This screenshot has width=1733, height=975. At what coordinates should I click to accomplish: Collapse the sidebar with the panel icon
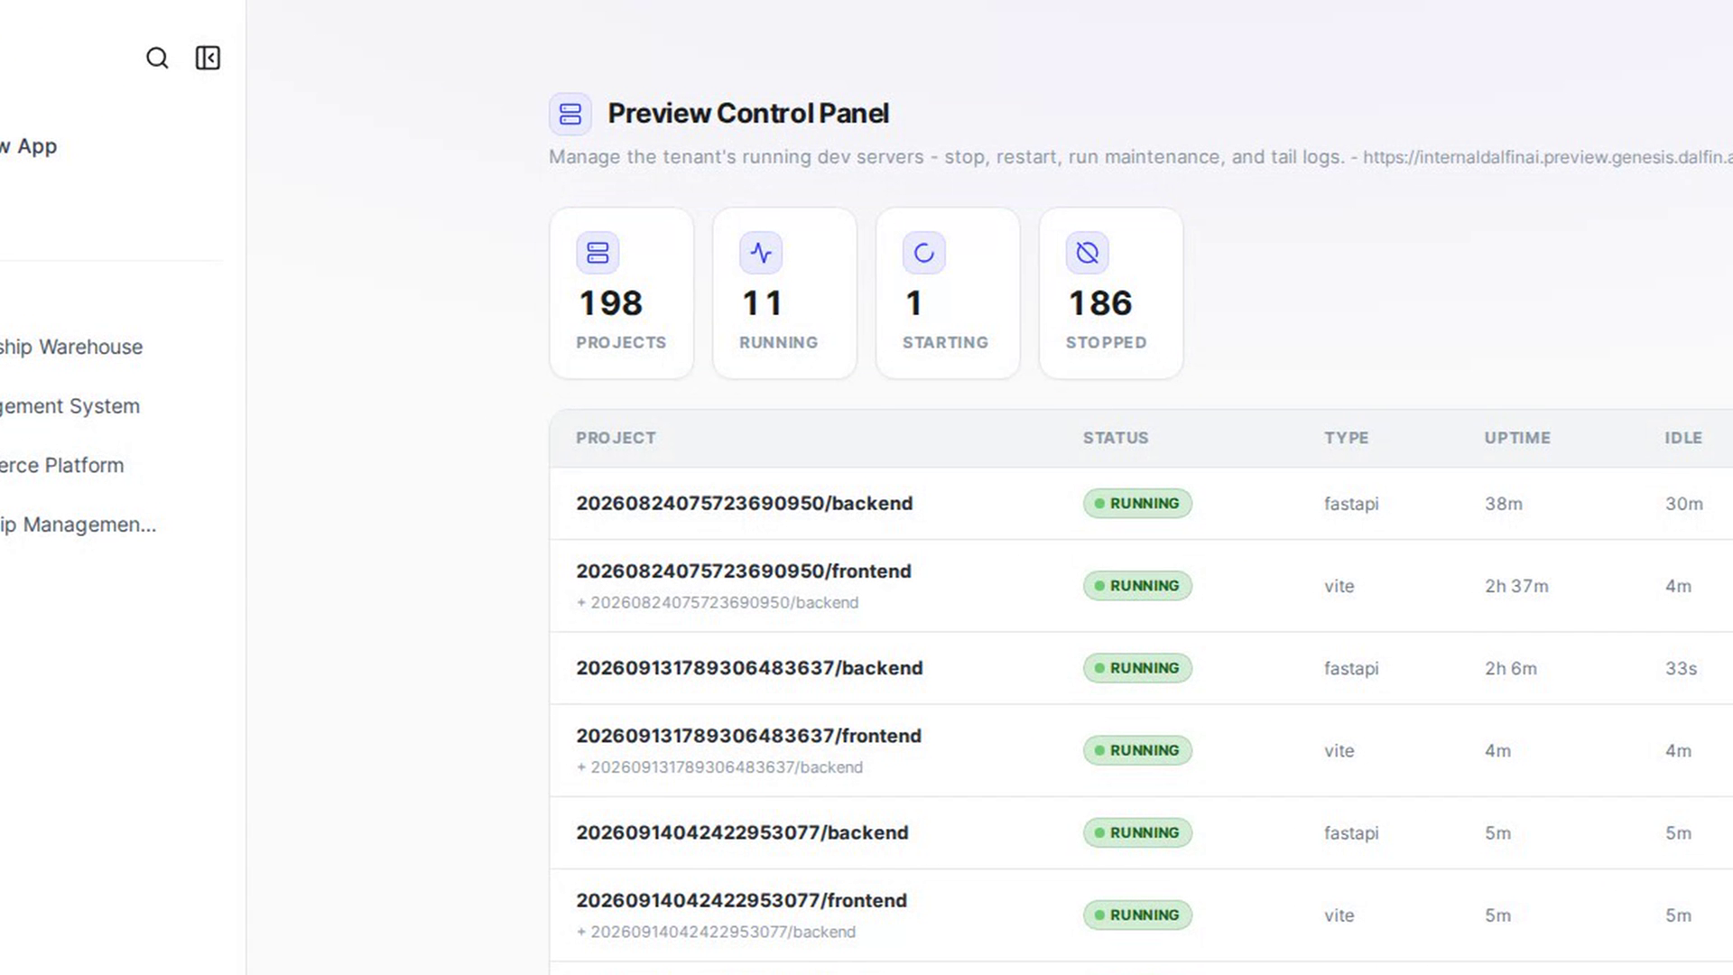click(208, 58)
